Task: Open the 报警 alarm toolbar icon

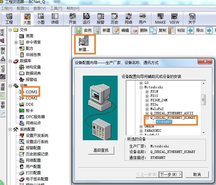Action: pyautogui.click(x=101, y=19)
